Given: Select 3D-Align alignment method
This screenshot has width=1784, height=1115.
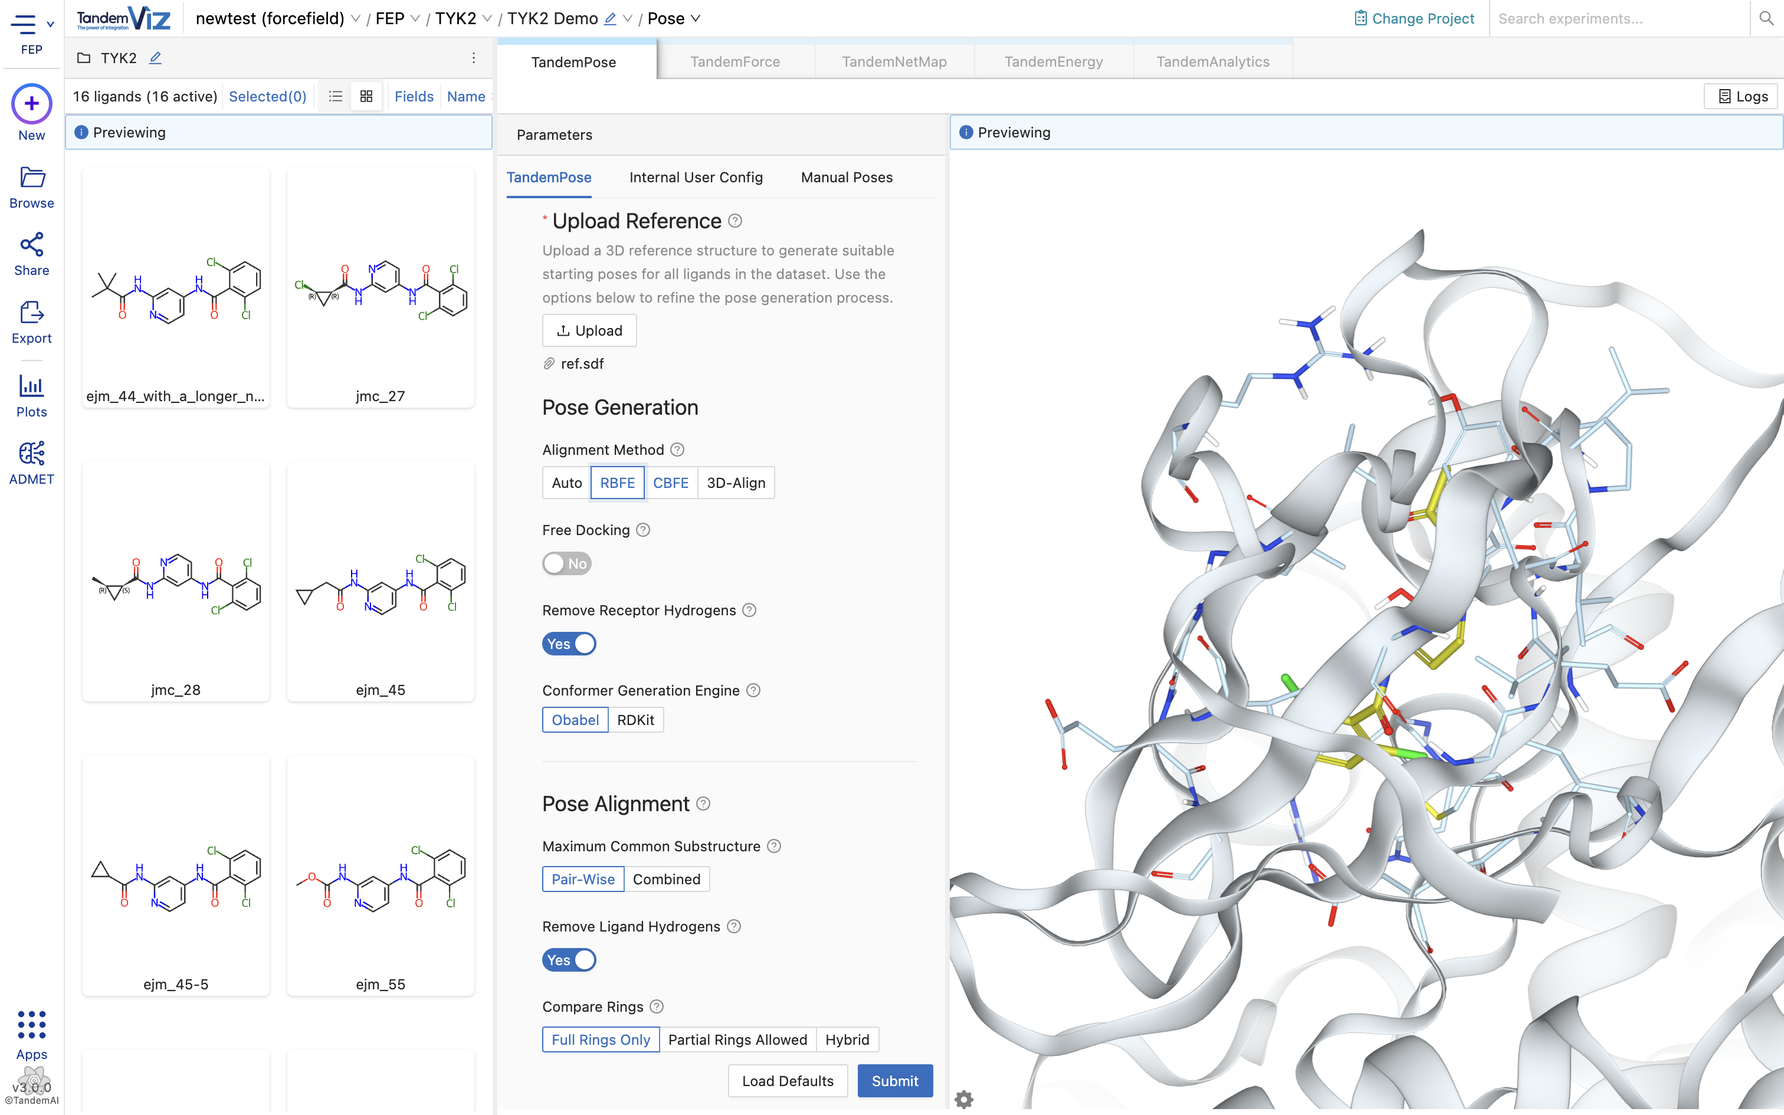Looking at the screenshot, I should [736, 483].
